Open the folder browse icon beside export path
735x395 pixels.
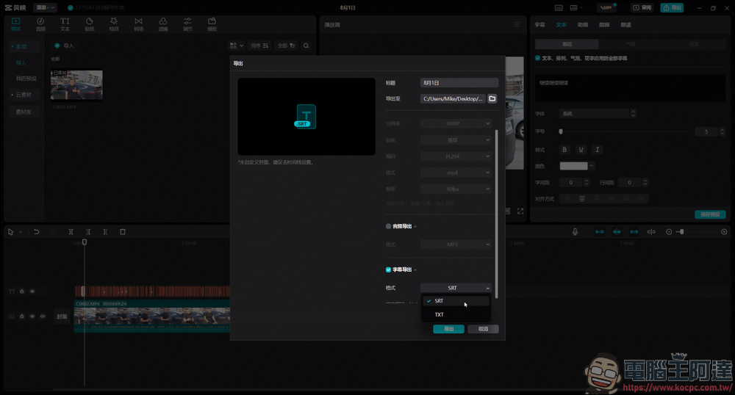492,98
